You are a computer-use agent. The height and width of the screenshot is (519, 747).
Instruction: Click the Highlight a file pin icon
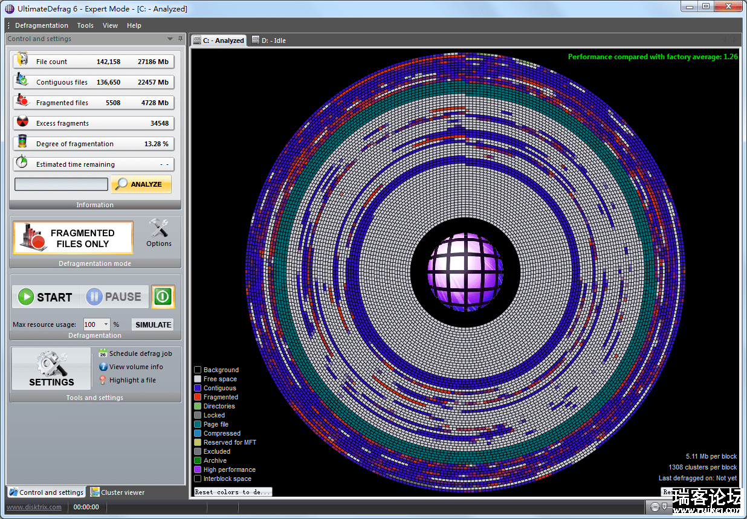103,380
